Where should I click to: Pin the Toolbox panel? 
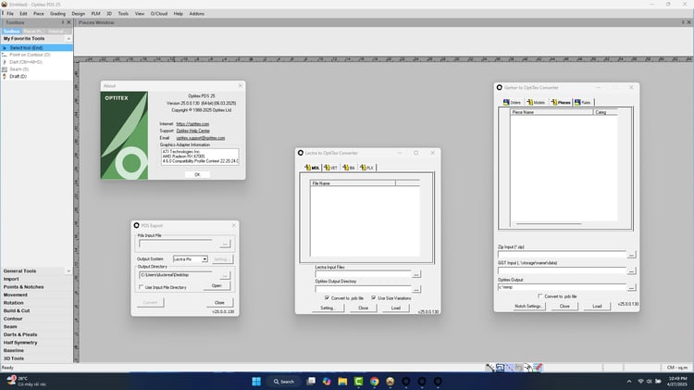(x=63, y=22)
